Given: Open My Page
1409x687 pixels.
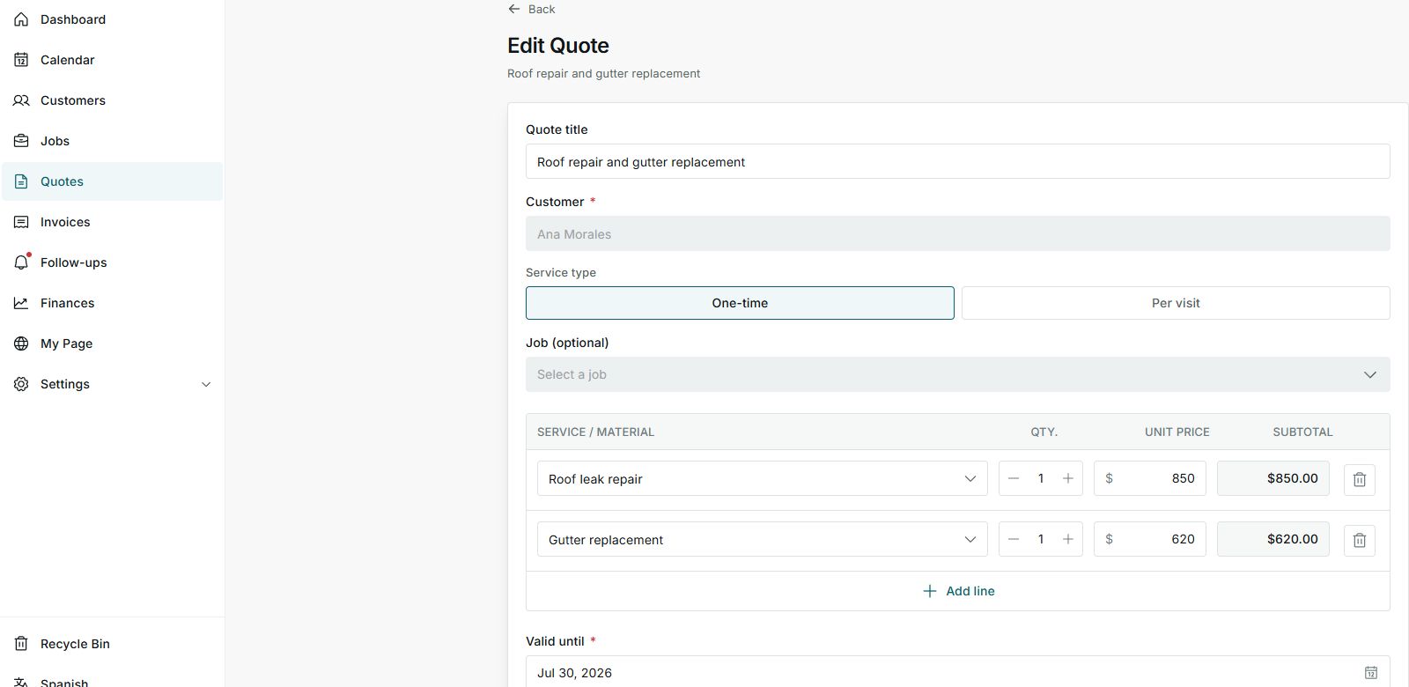Looking at the screenshot, I should point(112,343).
